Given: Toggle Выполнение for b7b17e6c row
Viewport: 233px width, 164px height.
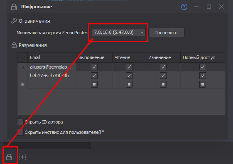Looking at the screenshot, I should tap(94, 76).
